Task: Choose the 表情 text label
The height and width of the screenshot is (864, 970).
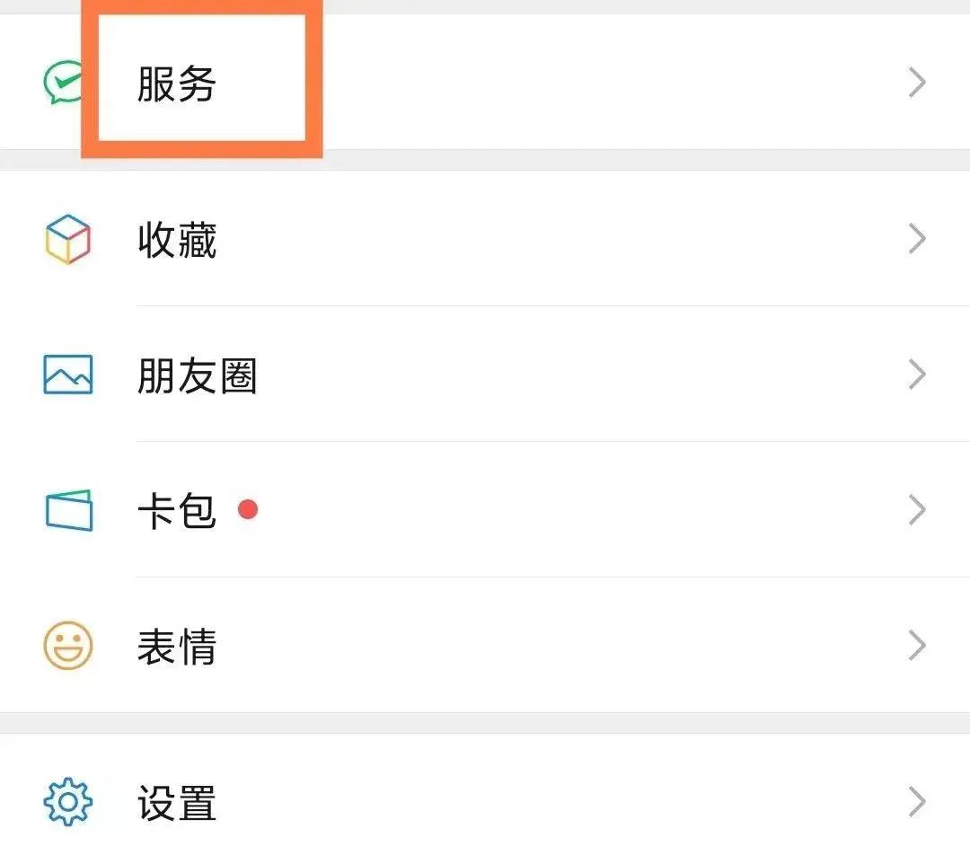Action: pos(177,647)
